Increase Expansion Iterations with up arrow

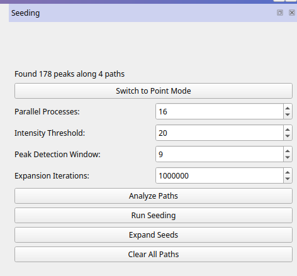point(288,172)
